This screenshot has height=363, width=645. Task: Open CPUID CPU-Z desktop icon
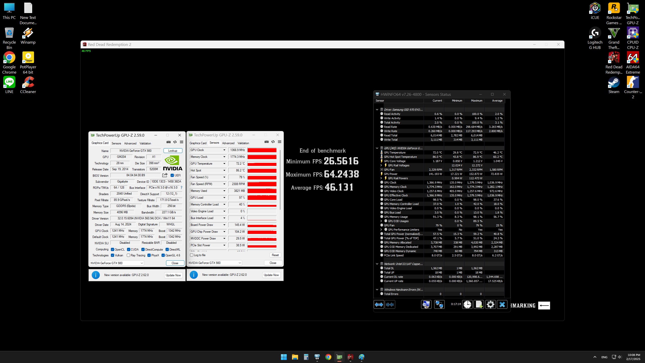pyautogui.click(x=633, y=38)
